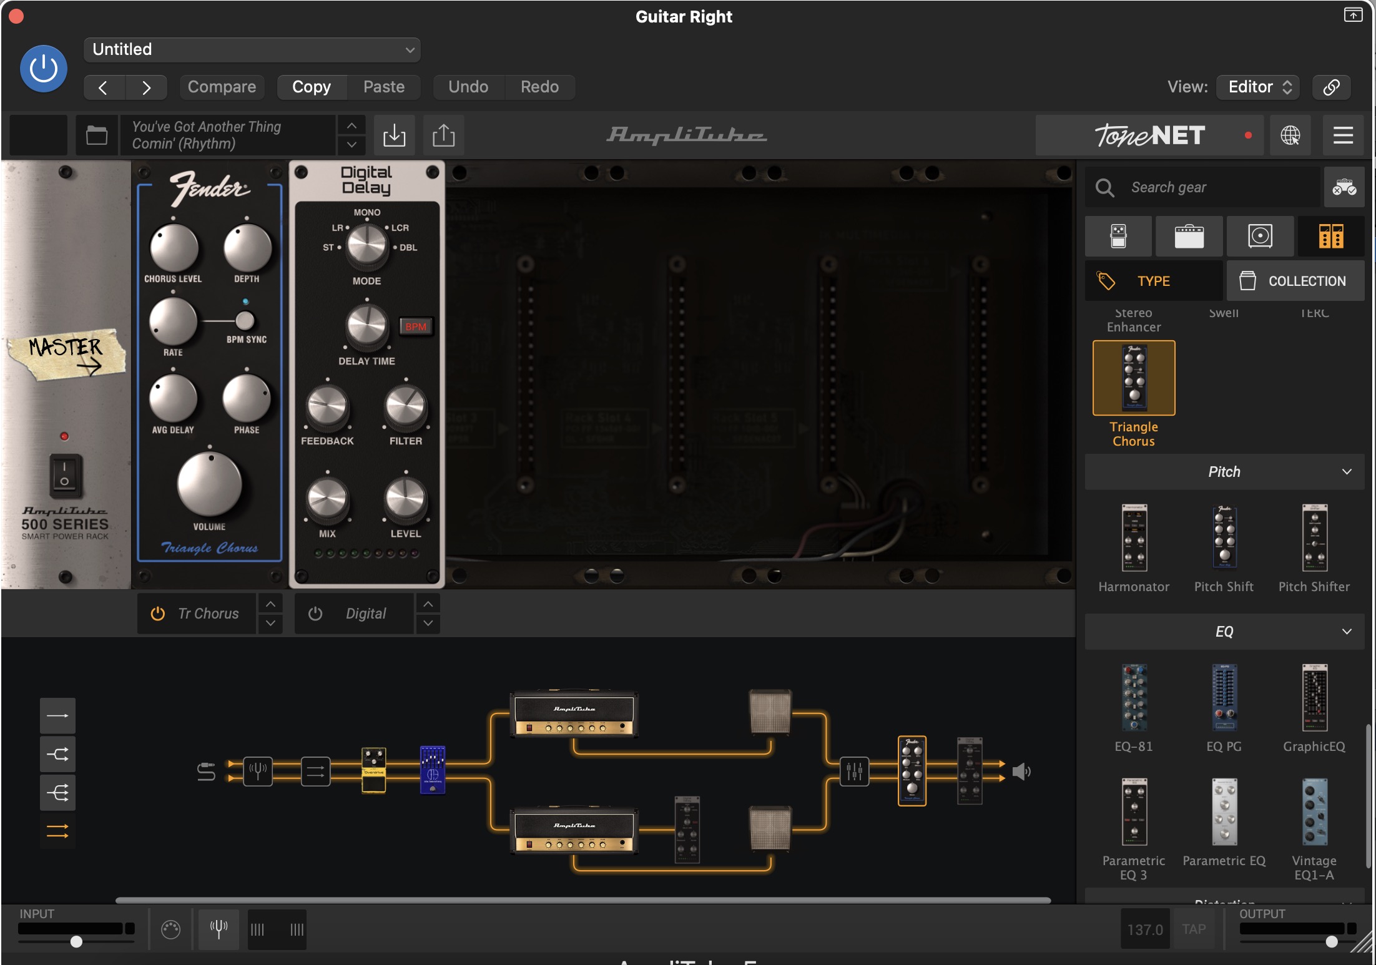Switch to TYPE filter tab
The width and height of the screenshot is (1376, 965).
coord(1154,281)
